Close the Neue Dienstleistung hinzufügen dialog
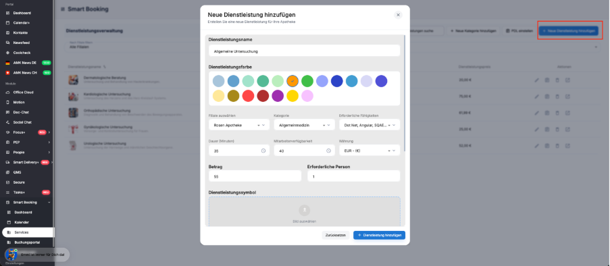This screenshot has width=610, height=266. tap(398, 15)
